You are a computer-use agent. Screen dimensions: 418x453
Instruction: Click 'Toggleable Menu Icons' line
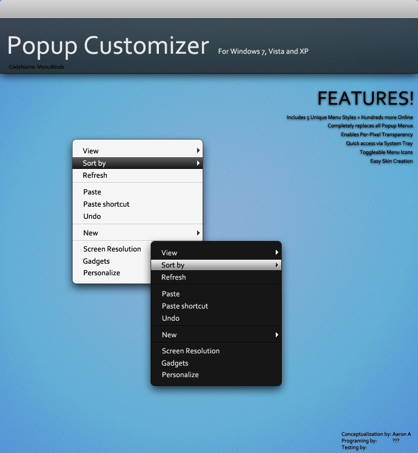(386, 152)
